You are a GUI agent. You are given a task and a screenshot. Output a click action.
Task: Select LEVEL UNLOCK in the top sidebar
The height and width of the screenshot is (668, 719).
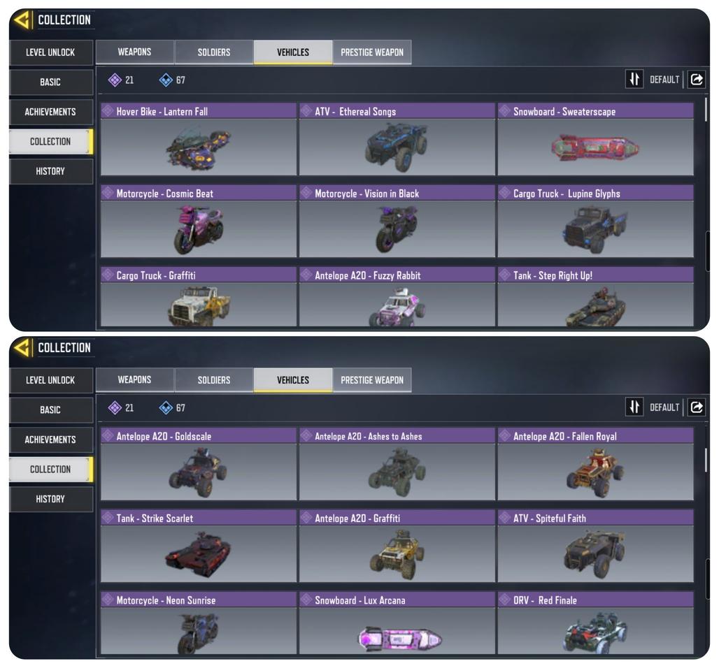click(50, 52)
